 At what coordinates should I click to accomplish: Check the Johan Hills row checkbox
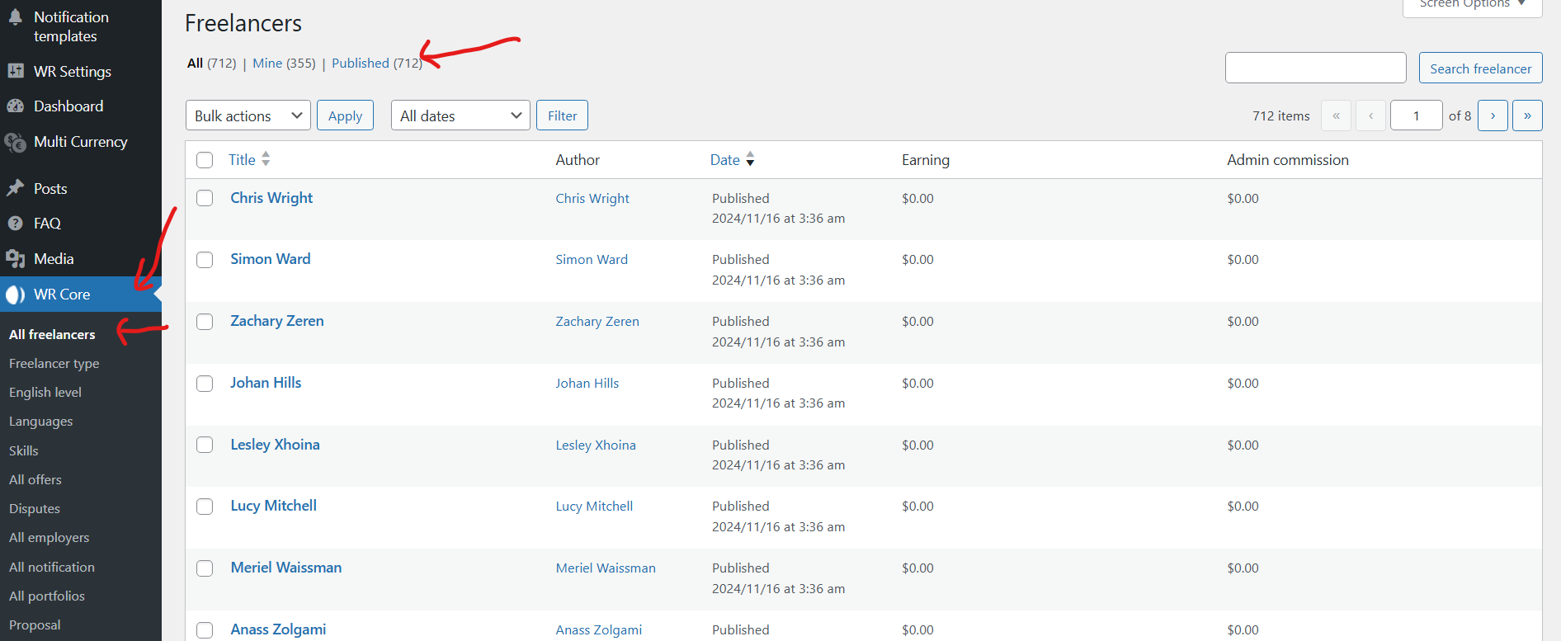(x=205, y=384)
